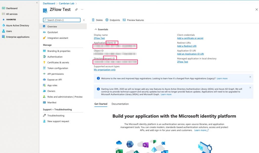The height and width of the screenshot is (153, 259).
Task: Go to Cambrian Lab in the breadcrumb
Action: [x=67, y=3]
